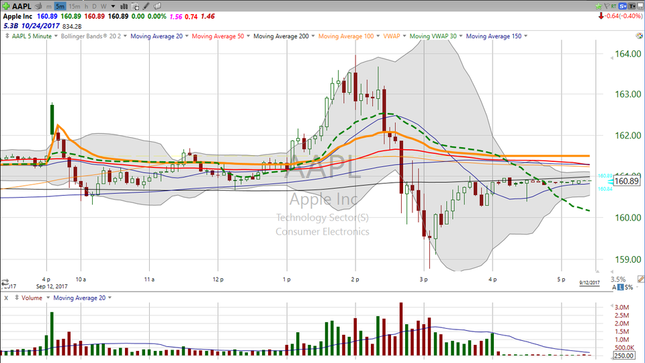Click the Apple Inc company name

tap(17, 16)
